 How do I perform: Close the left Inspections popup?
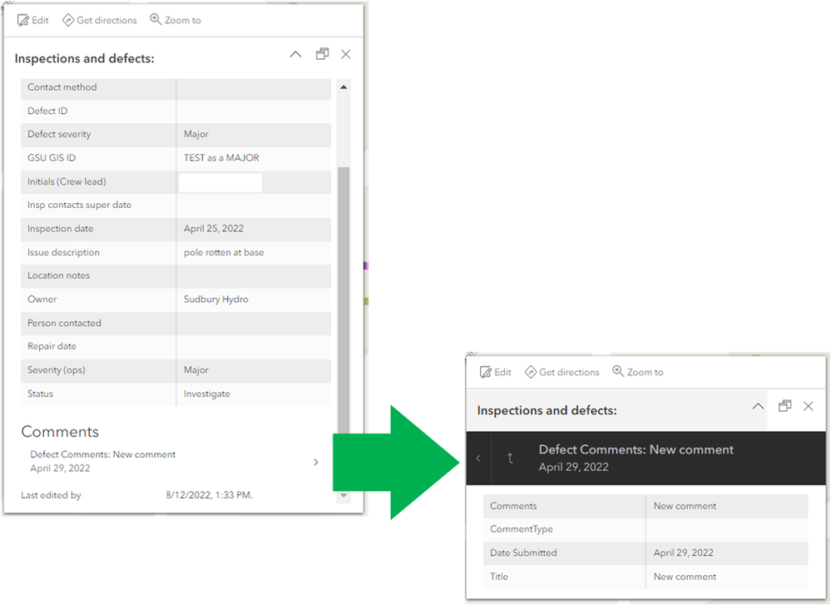346,54
